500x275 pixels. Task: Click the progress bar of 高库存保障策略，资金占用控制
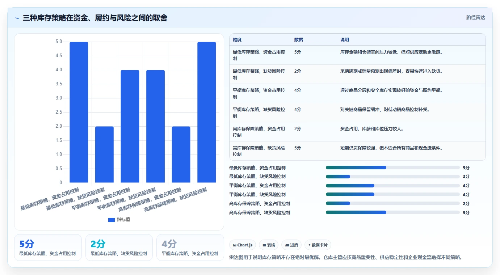pos(393,204)
